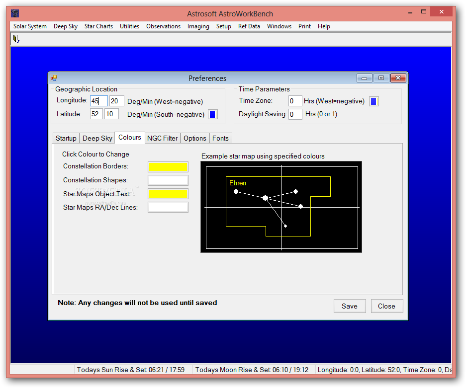Open the Deep Sky menu
This screenshot has height=388, width=466.
click(66, 26)
